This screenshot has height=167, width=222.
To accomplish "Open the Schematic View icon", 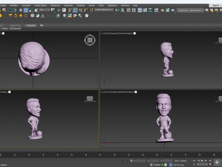I will (150, 10).
